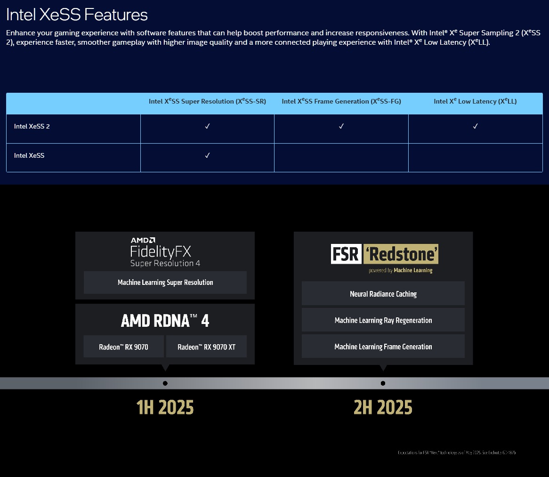Select the XeSS Super Resolution column header

click(207, 101)
